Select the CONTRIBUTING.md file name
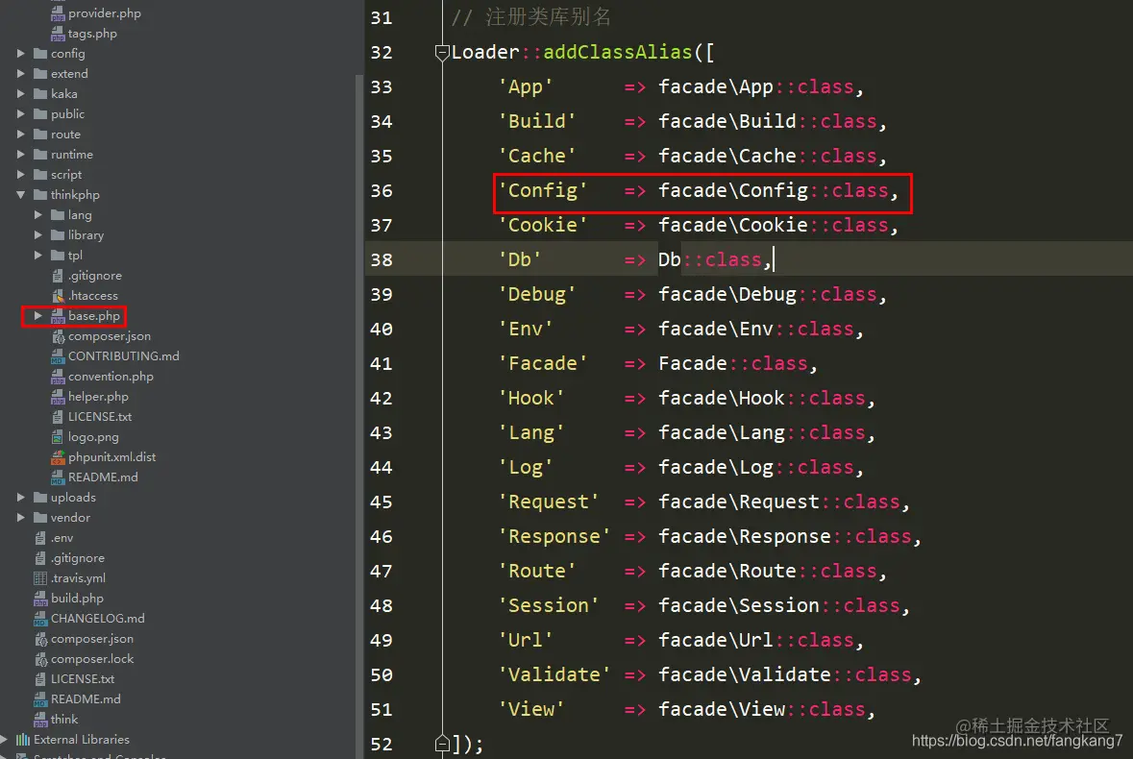The height and width of the screenshot is (759, 1133). (x=124, y=356)
